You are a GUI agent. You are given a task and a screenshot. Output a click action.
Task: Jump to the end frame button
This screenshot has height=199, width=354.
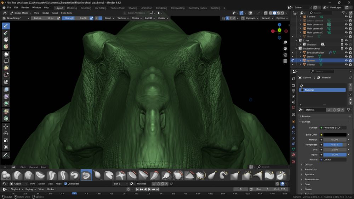pyautogui.click(x=158, y=189)
